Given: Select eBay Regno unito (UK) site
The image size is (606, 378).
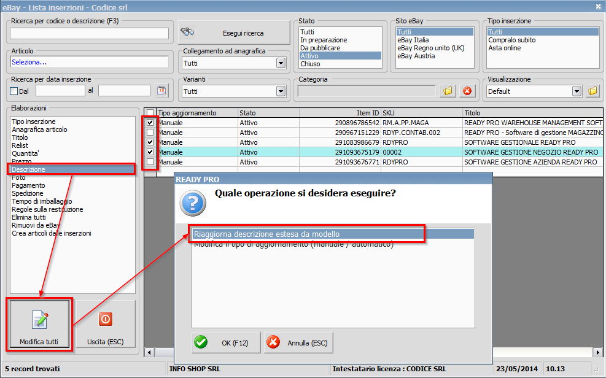Looking at the screenshot, I should [x=435, y=48].
